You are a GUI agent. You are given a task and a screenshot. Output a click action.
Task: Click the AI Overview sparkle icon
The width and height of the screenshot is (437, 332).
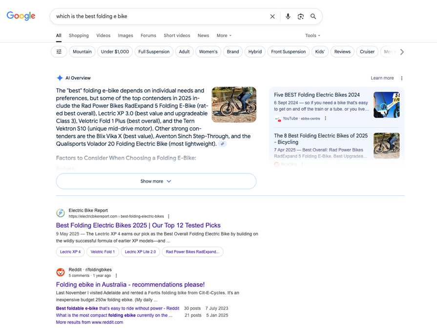pyautogui.click(x=60, y=78)
